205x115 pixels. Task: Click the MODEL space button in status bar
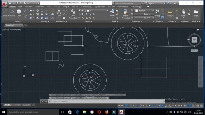(121, 106)
